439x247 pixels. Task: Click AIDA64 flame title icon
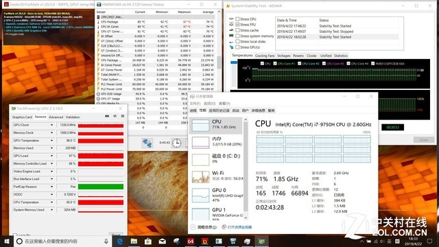point(228,5)
